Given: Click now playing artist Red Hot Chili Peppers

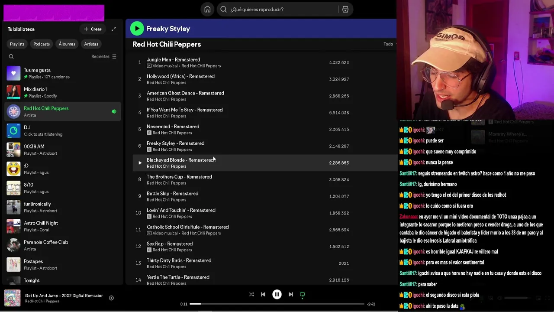Looking at the screenshot, I should pyautogui.click(x=42, y=301).
